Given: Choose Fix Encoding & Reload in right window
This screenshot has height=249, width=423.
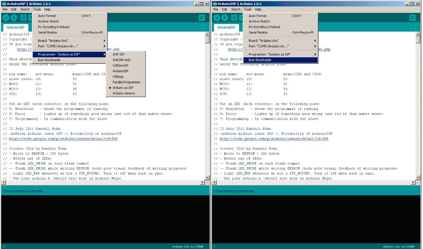Looking at the screenshot, I should pyautogui.click(x=280, y=27).
